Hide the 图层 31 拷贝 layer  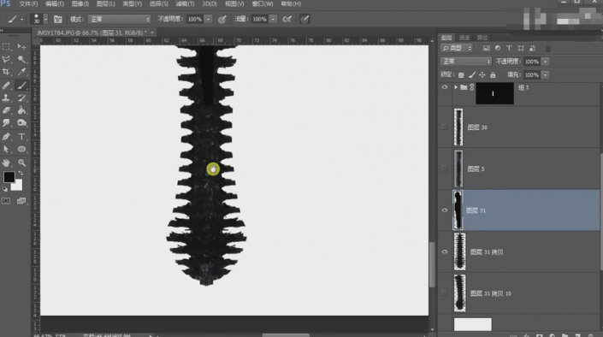445,251
